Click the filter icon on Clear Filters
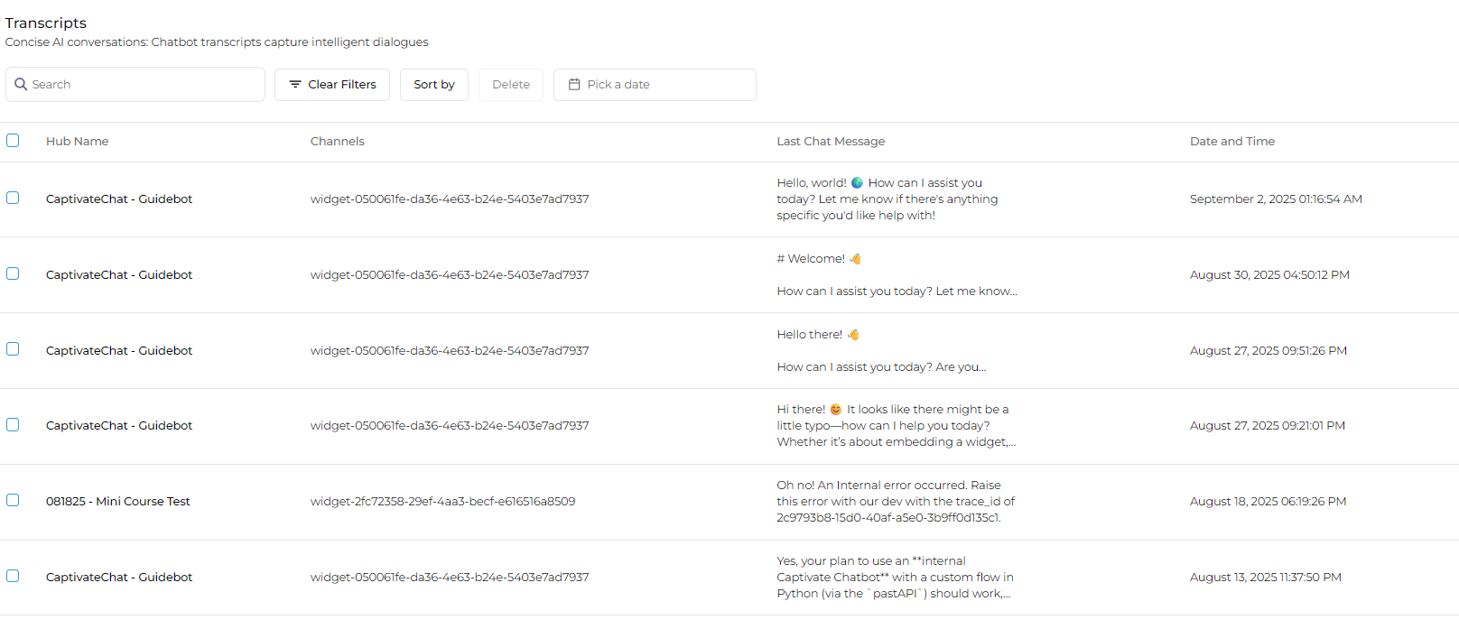This screenshot has width=1459, height=620. point(295,84)
